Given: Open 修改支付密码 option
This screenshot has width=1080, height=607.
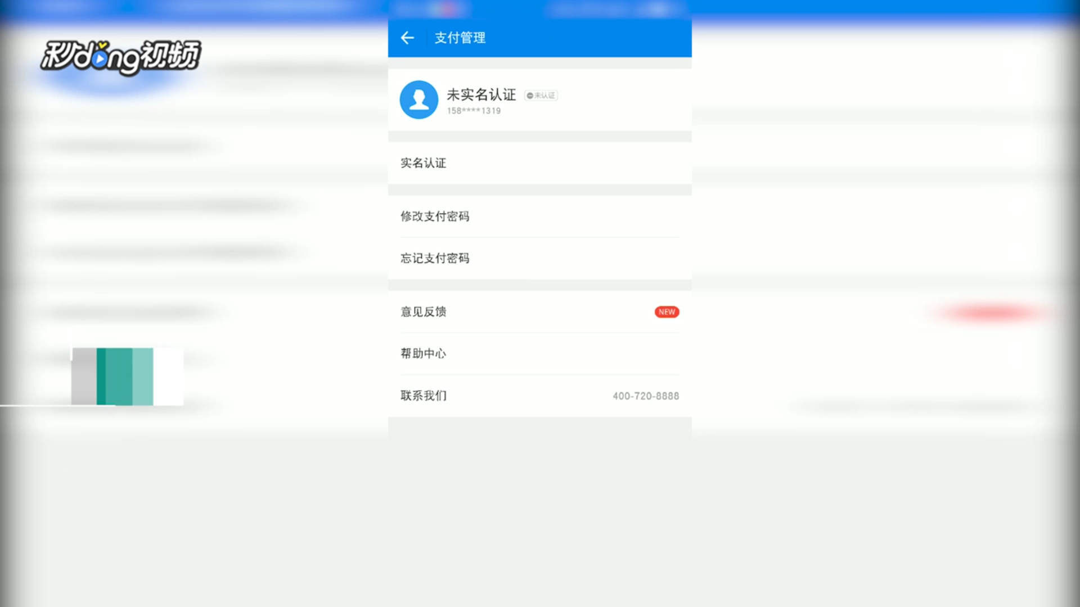Looking at the screenshot, I should tap(435, 216).
